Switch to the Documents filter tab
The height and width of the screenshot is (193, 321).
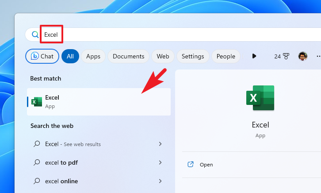128,56
